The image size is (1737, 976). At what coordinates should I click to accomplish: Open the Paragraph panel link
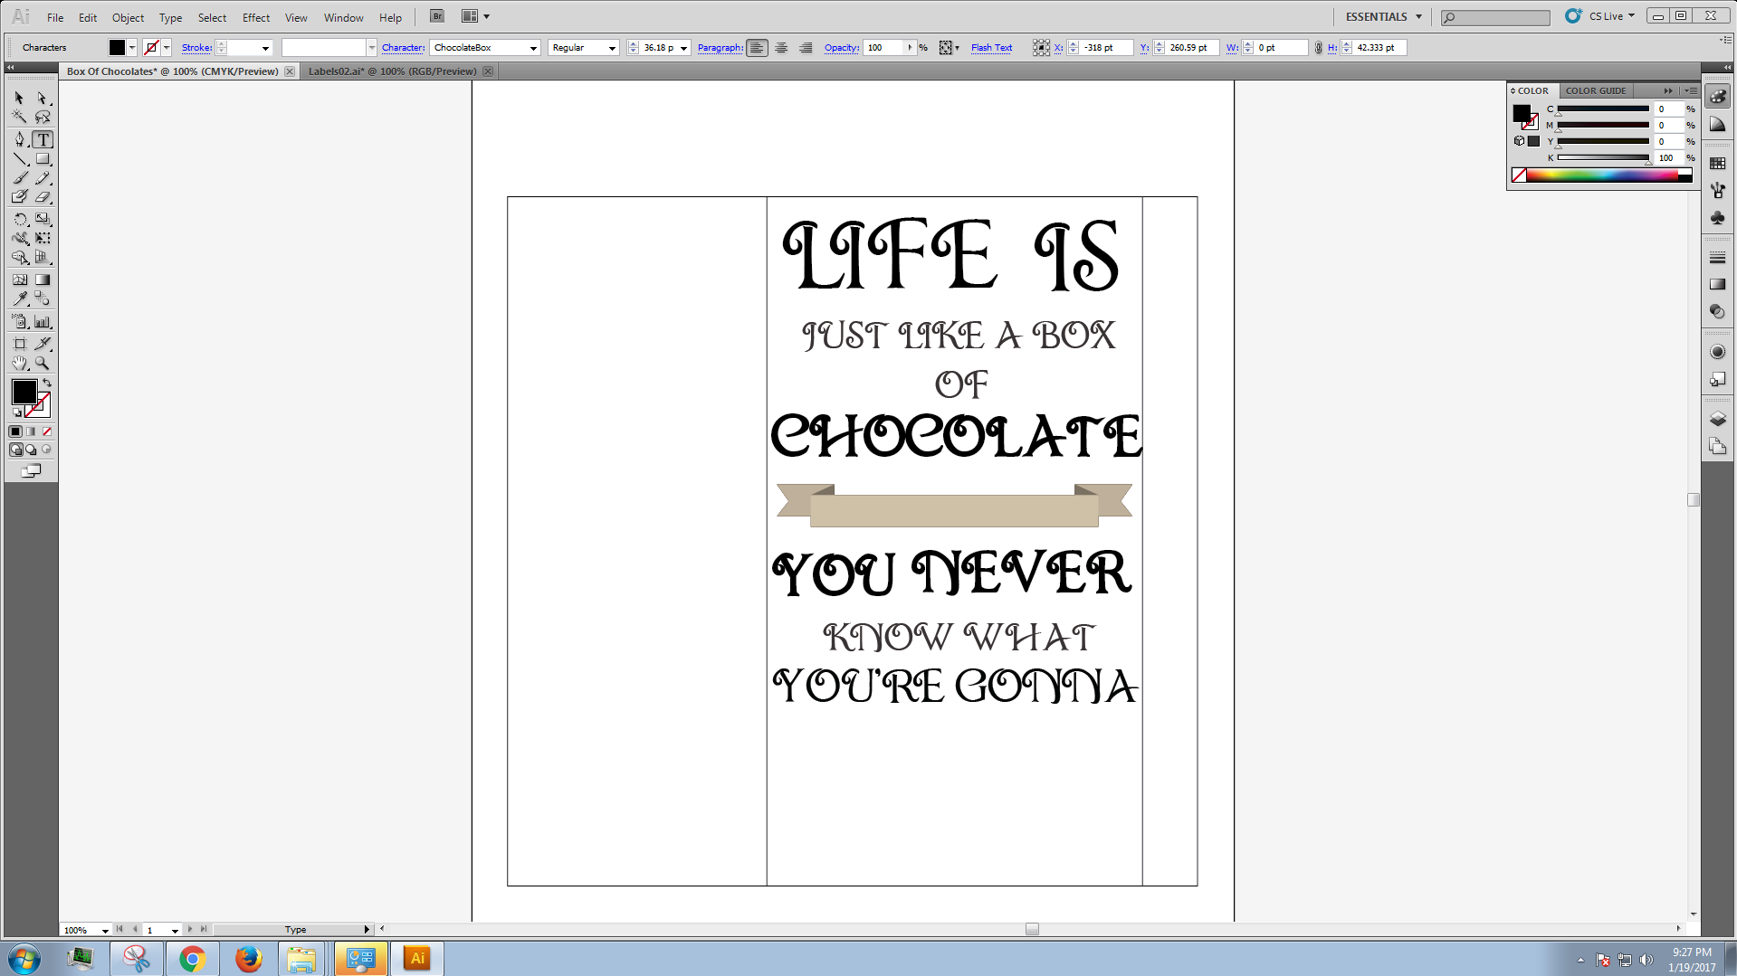pos(720,48)
